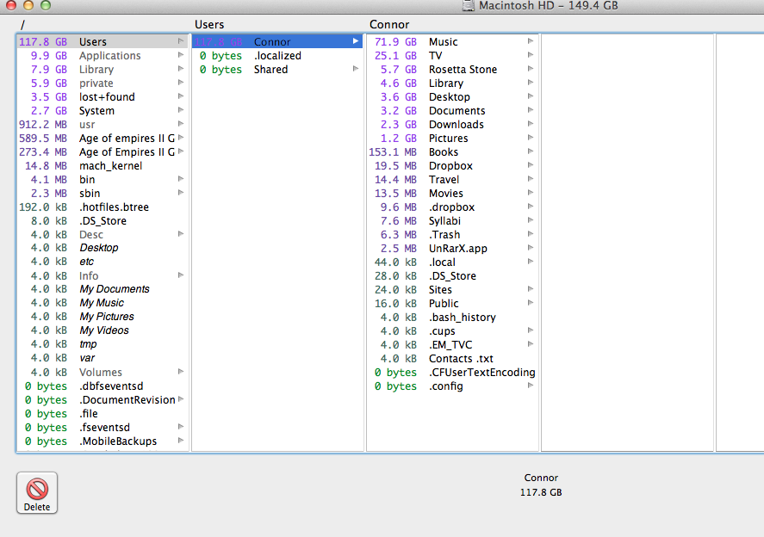Click the green zoom window button
The height and width of the screenshot is (537, 764).
(46, 5)
